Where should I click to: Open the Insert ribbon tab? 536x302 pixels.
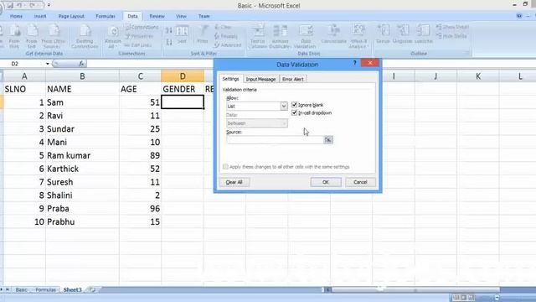point(40,16)
